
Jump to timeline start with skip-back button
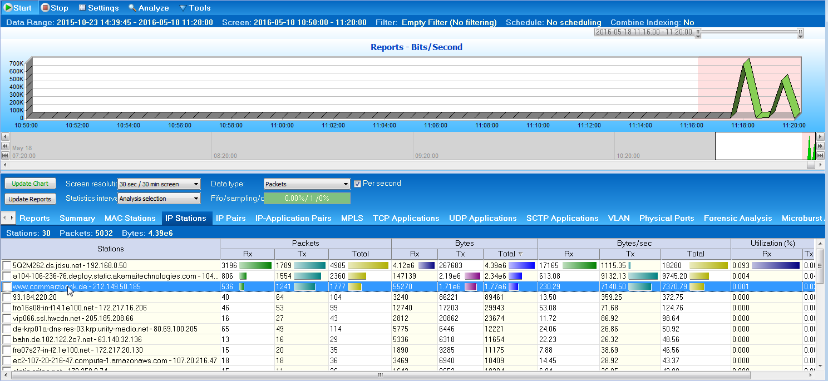pos(5,155)
